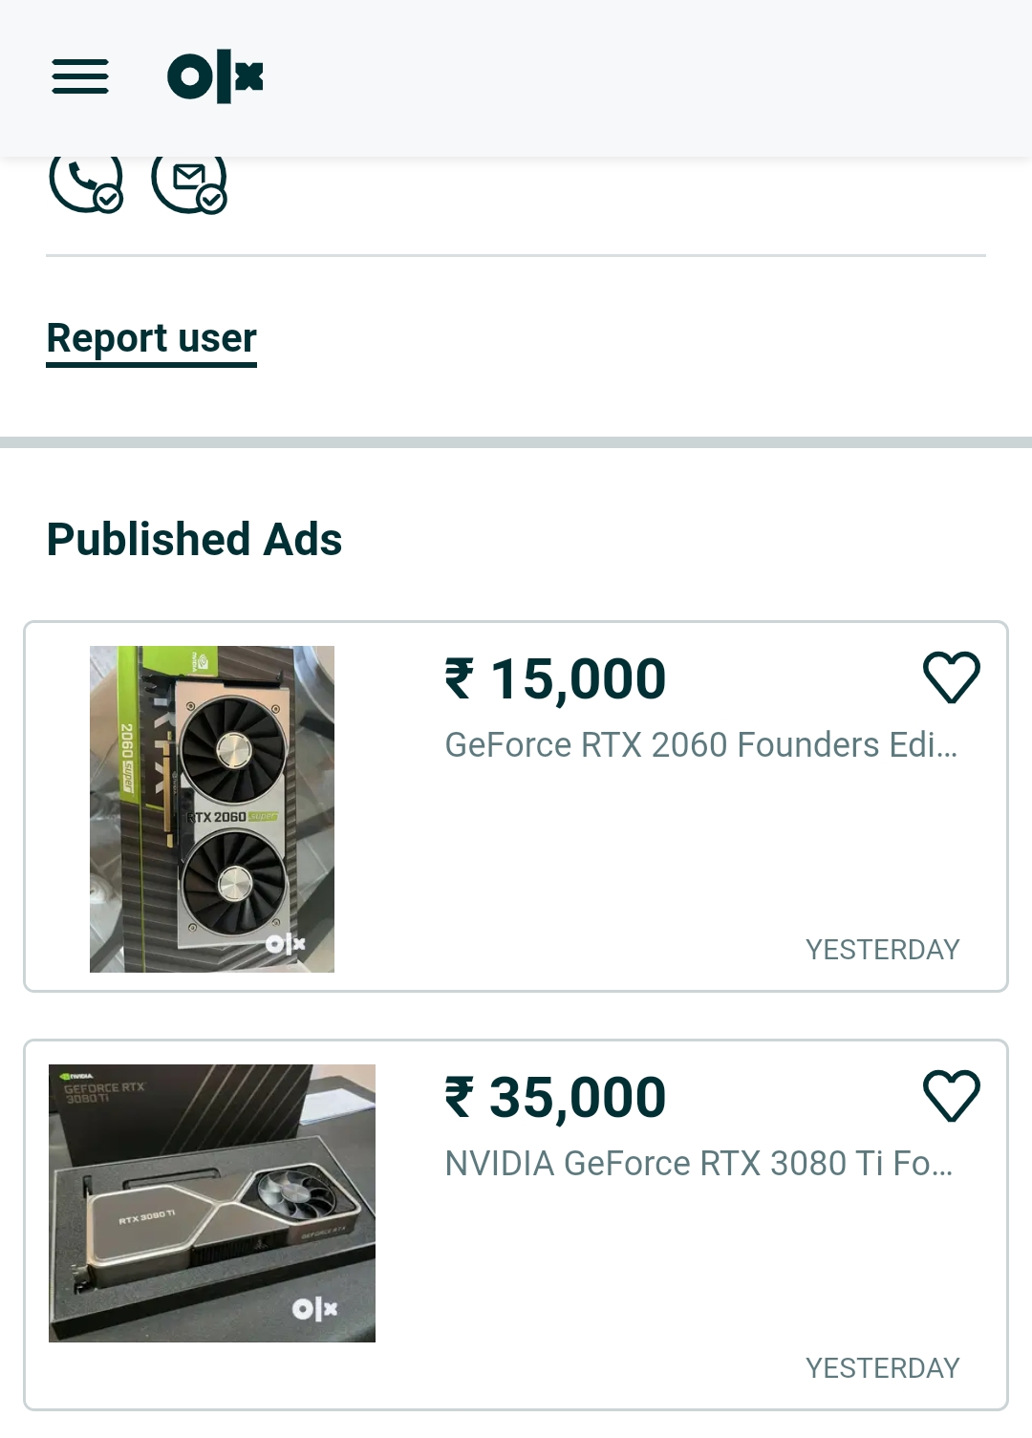Tap the OLX logo
The width and height of the screenshot is (1032, 1438).
[215, 76]
